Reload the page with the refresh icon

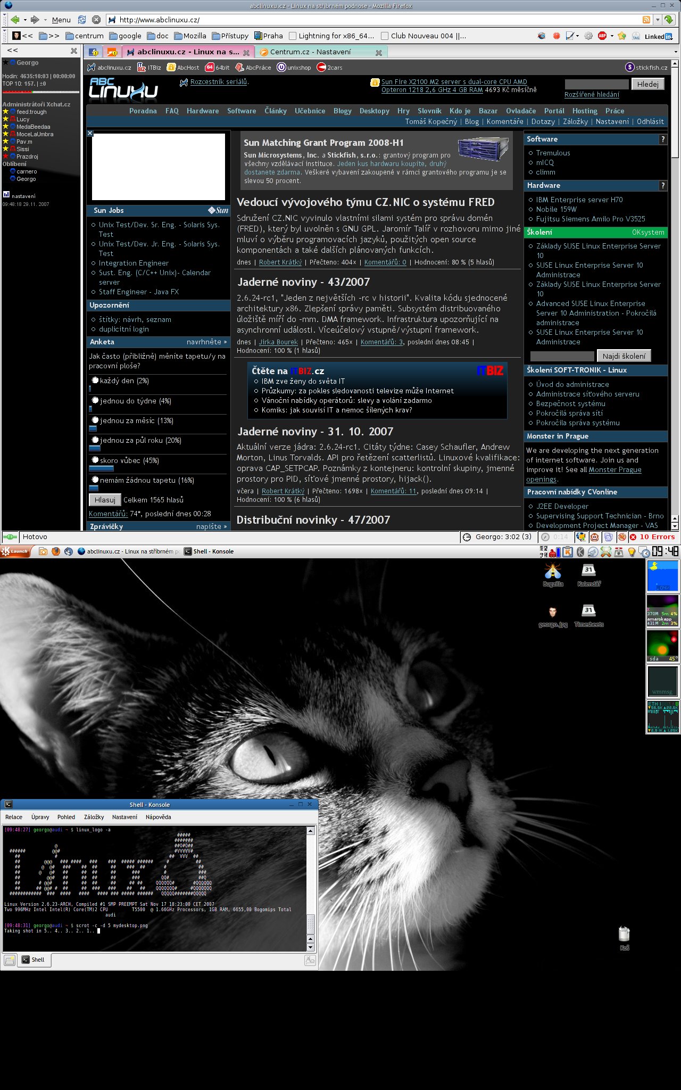coord(82,20)
